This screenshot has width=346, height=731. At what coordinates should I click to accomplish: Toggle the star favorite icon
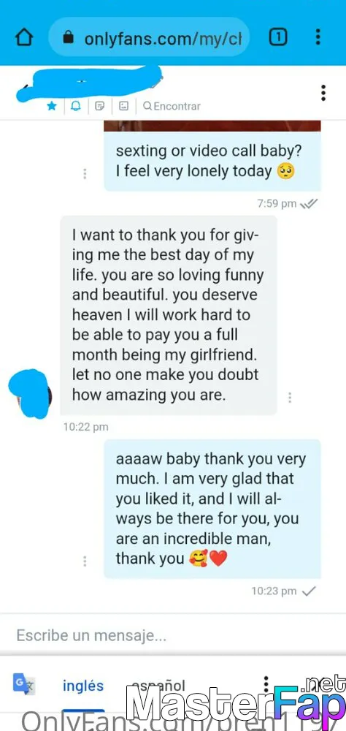pos(52,106)
